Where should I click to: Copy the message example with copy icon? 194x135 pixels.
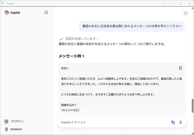180,68
